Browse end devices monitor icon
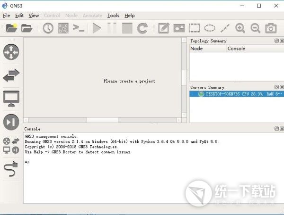 coord(11,99)
